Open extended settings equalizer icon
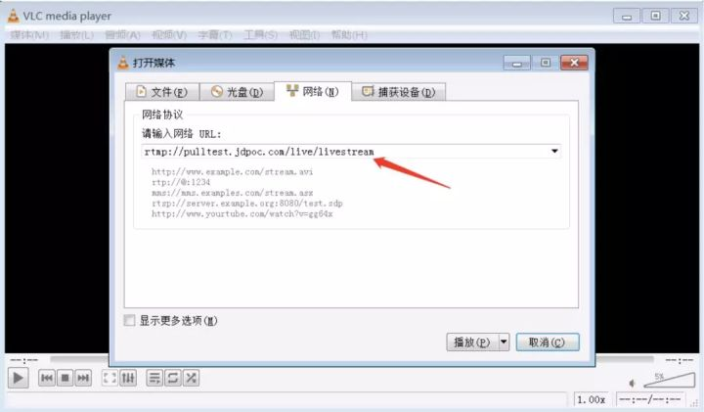Viewport: 704px width, 412px height. (128, 378)
